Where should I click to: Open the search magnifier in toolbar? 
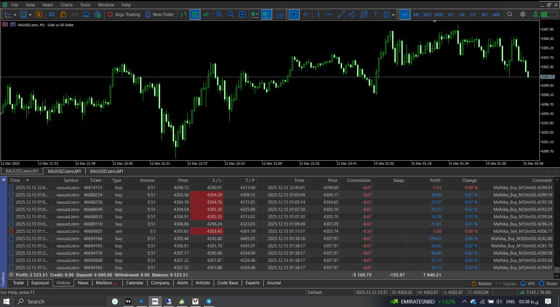(x=510, y=14)
